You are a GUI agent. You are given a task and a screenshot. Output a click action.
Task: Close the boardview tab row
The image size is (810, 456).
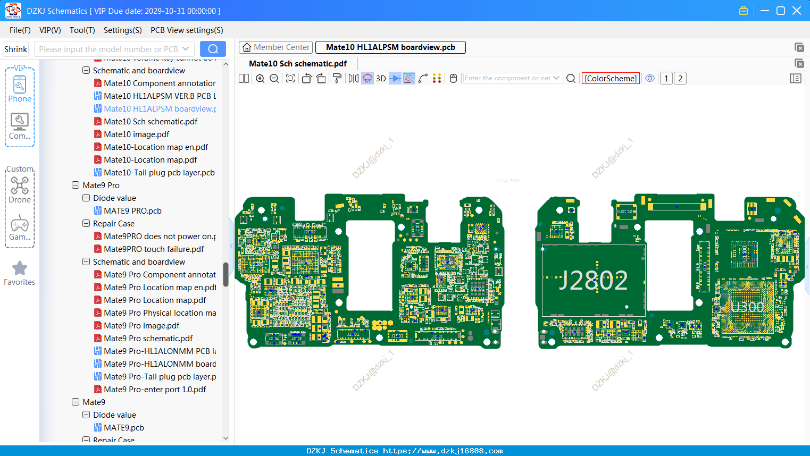(x=799, y=47)
